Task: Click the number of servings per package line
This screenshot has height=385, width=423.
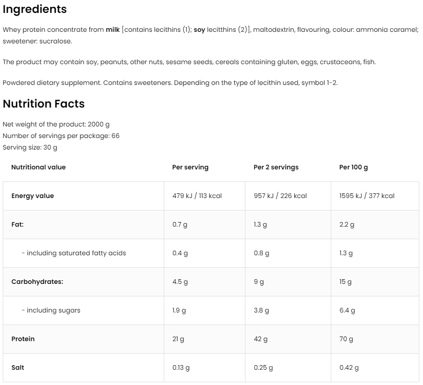Action: [61, 136]
